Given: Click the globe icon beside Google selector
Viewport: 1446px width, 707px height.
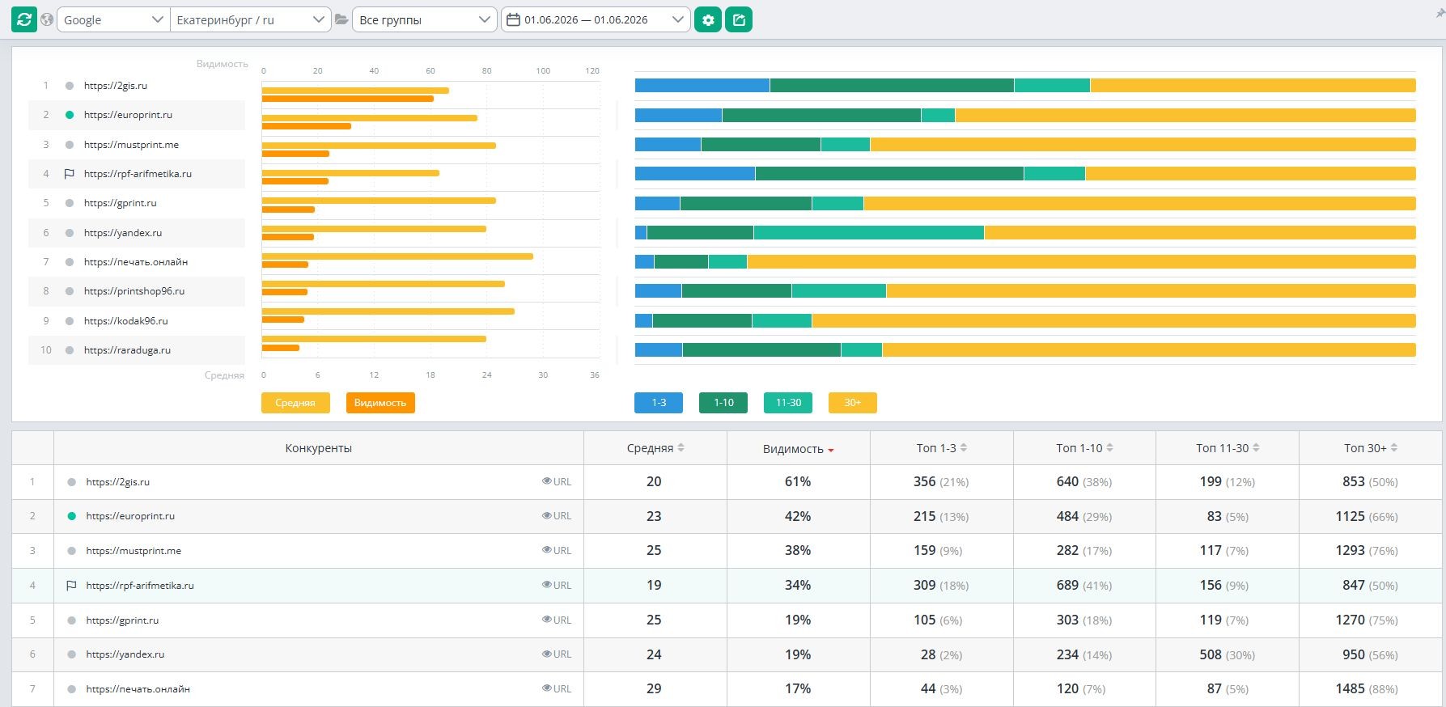Looking at the screenshot, I should click(47, 19).
